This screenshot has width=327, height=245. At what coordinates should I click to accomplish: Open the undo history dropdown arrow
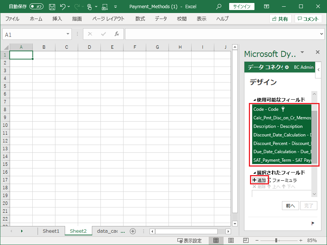click(x=69, y=7)
